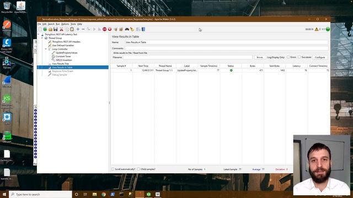Open the Run menu
The width and height of the screenshot is (353, 198).
pos(57,24)
